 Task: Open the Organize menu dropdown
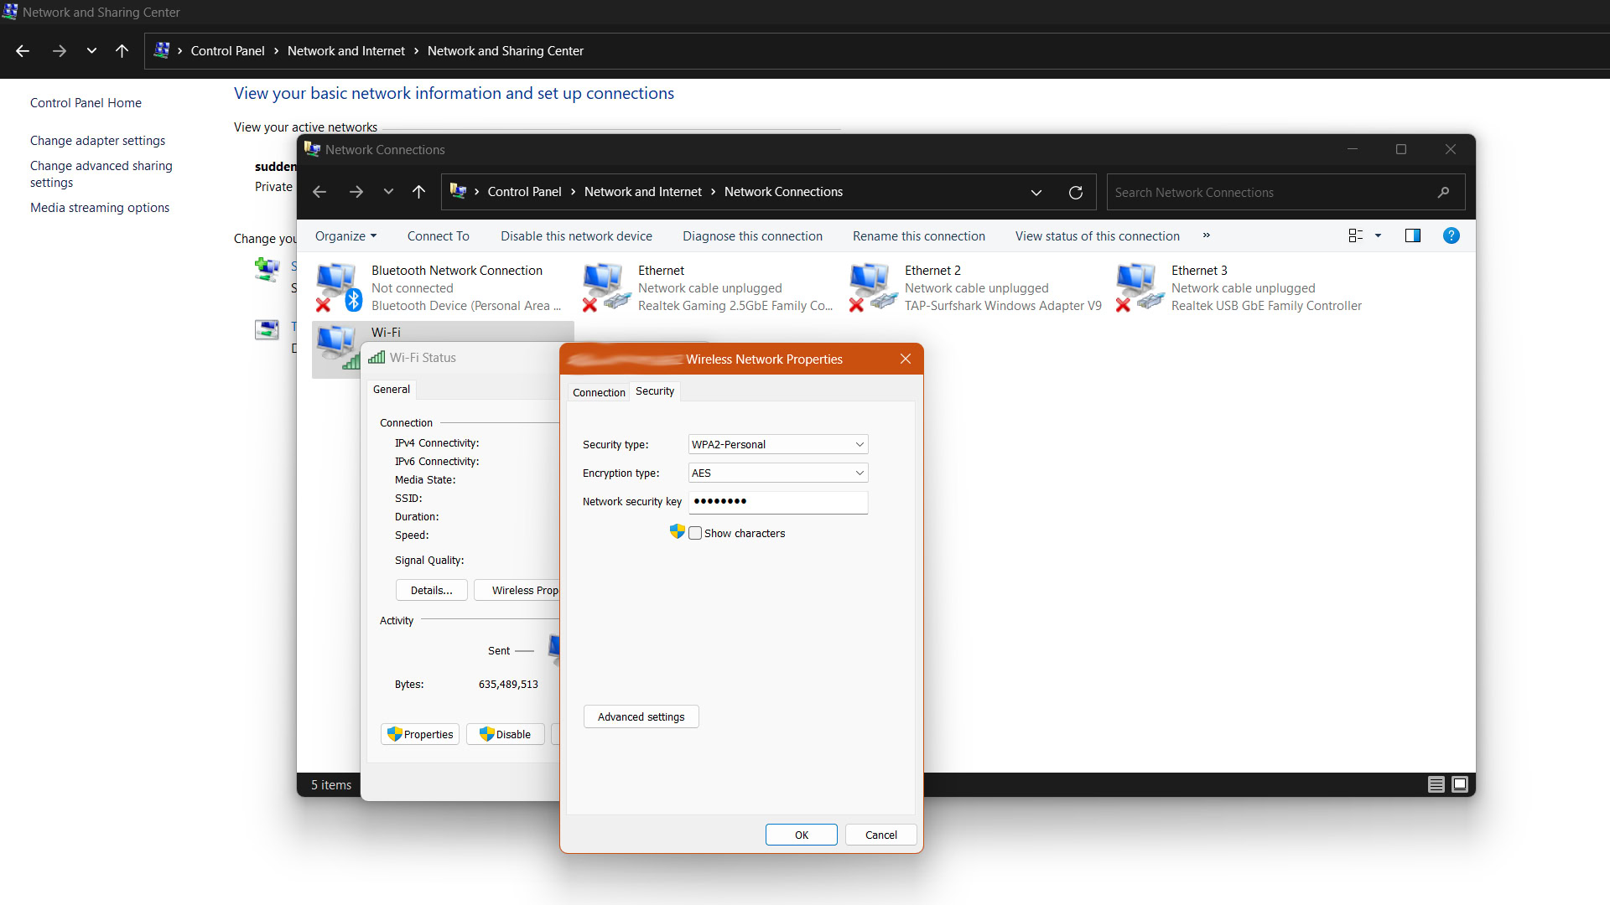345,236
